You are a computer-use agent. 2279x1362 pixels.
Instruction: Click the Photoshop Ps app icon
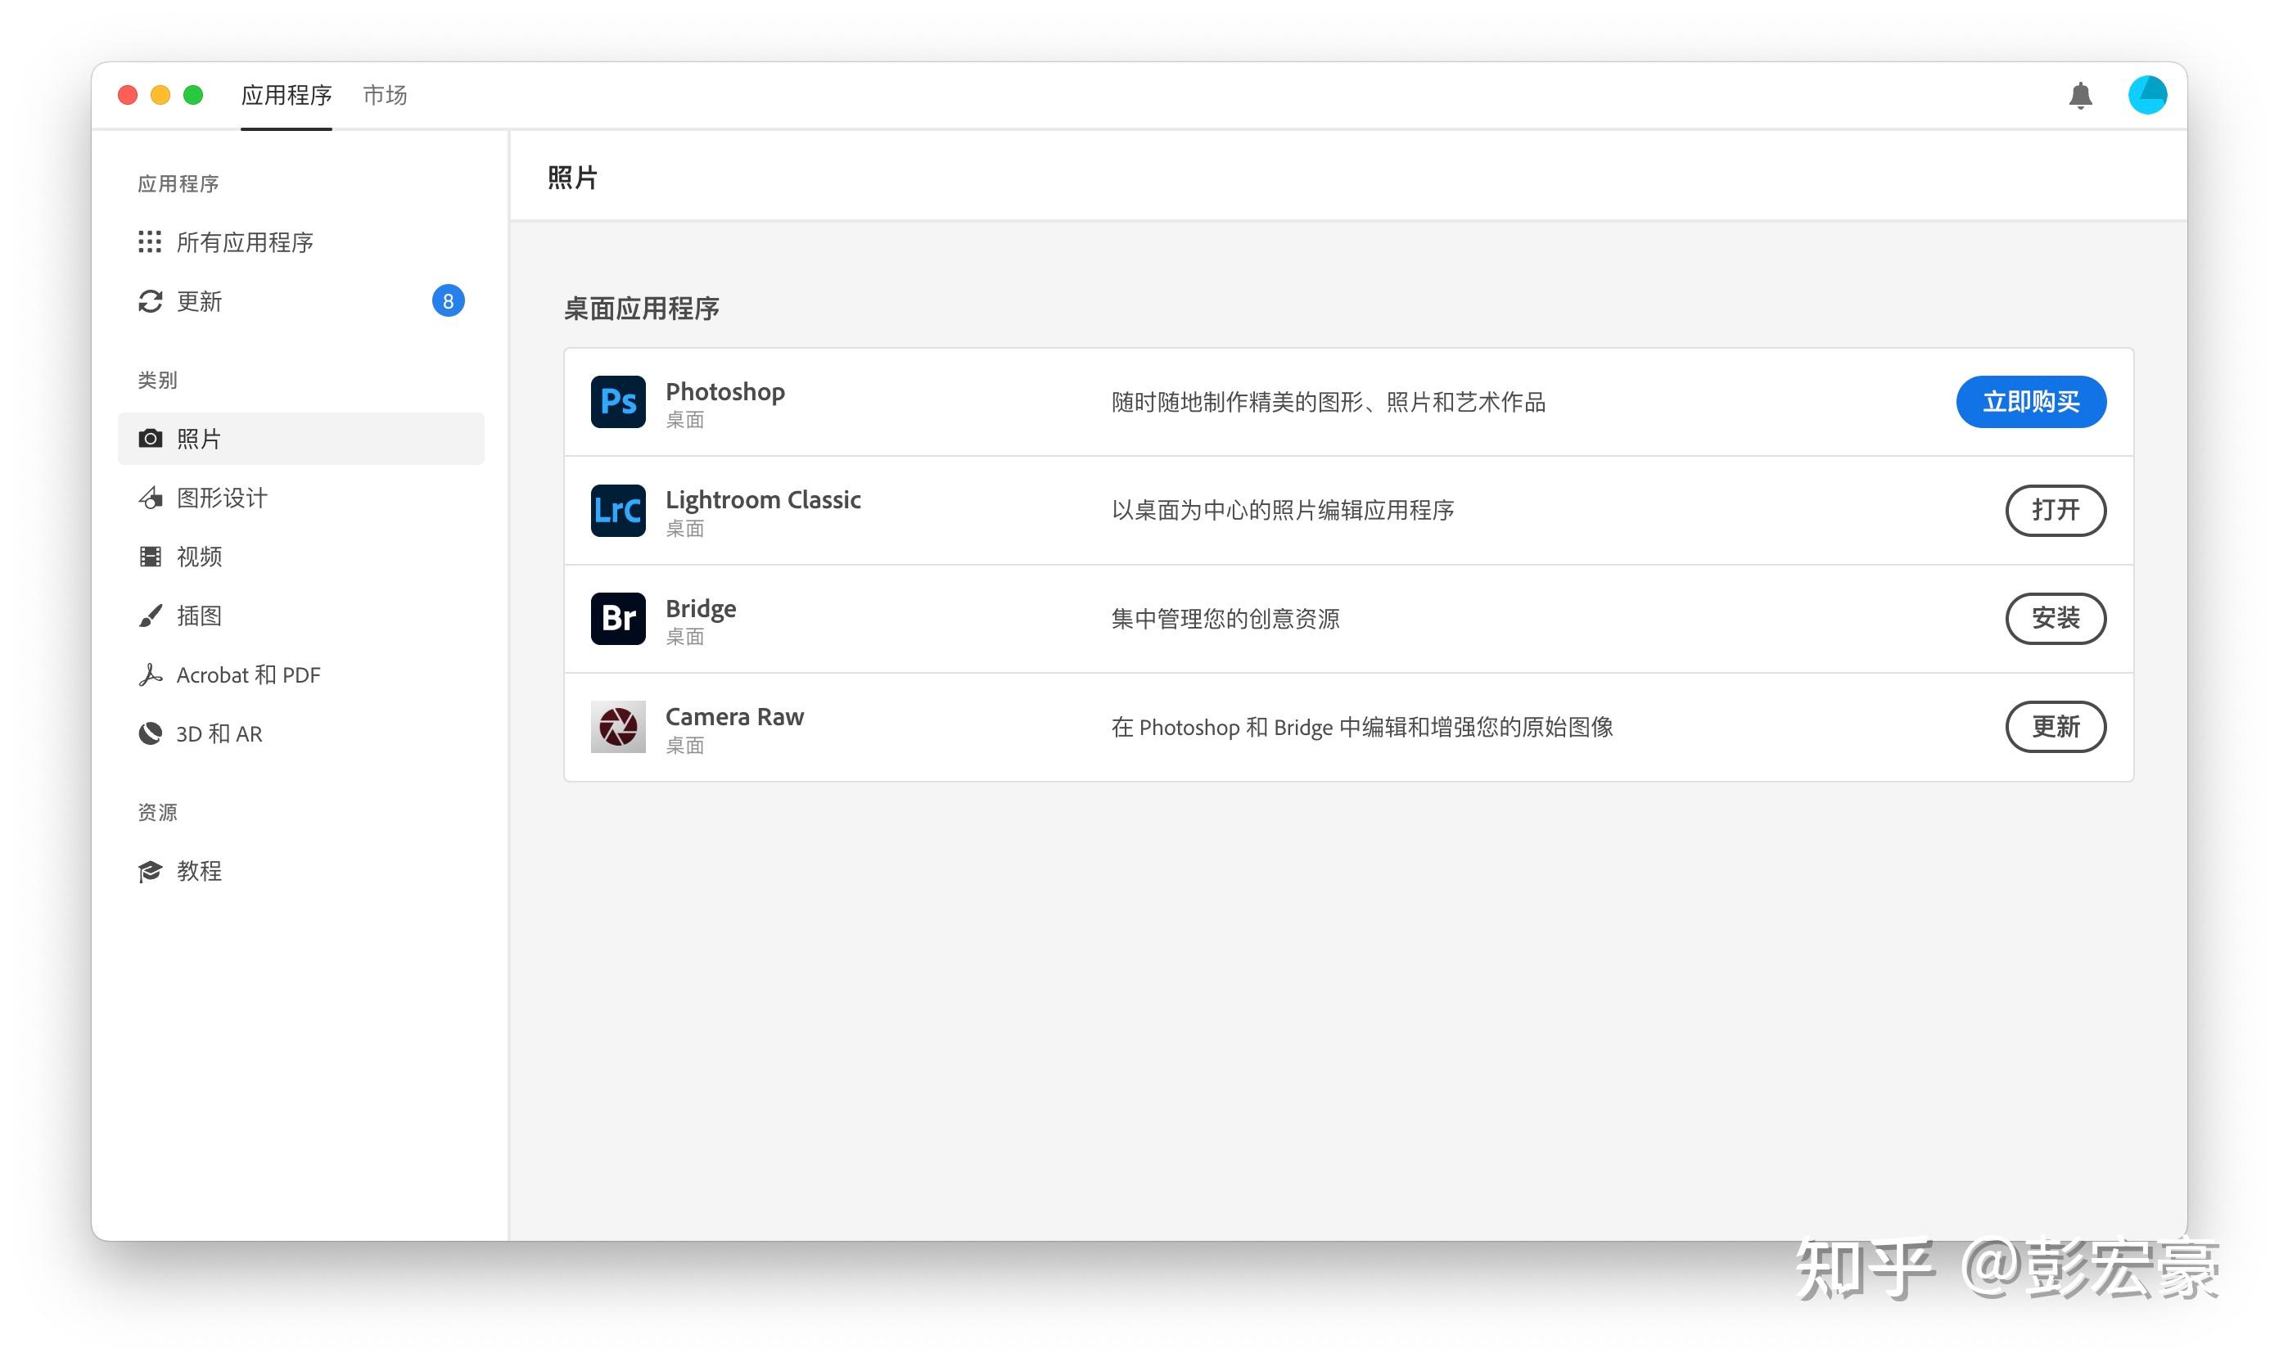point(618,402)
